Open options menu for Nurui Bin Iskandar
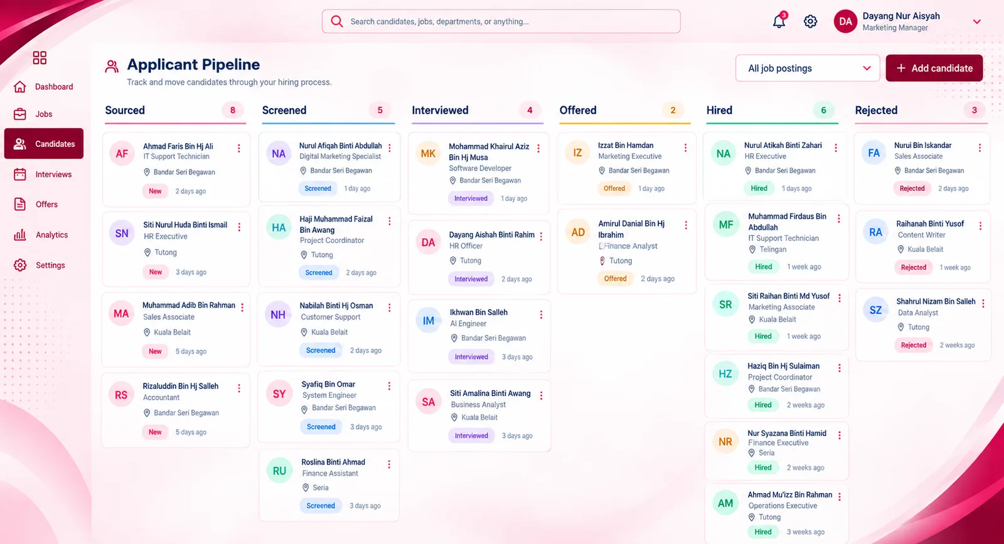 click(980, 147)
